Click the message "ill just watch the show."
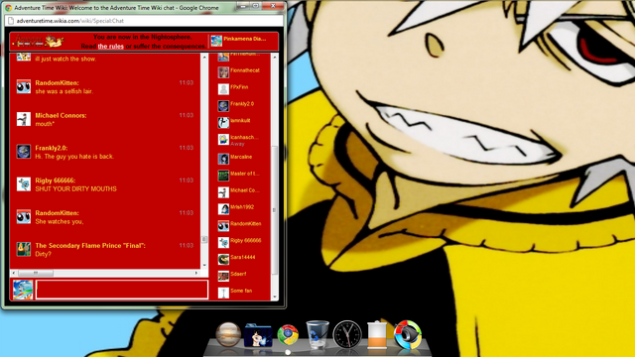The width and height of the screenshot is (635, 357). (x=65, y=59)
